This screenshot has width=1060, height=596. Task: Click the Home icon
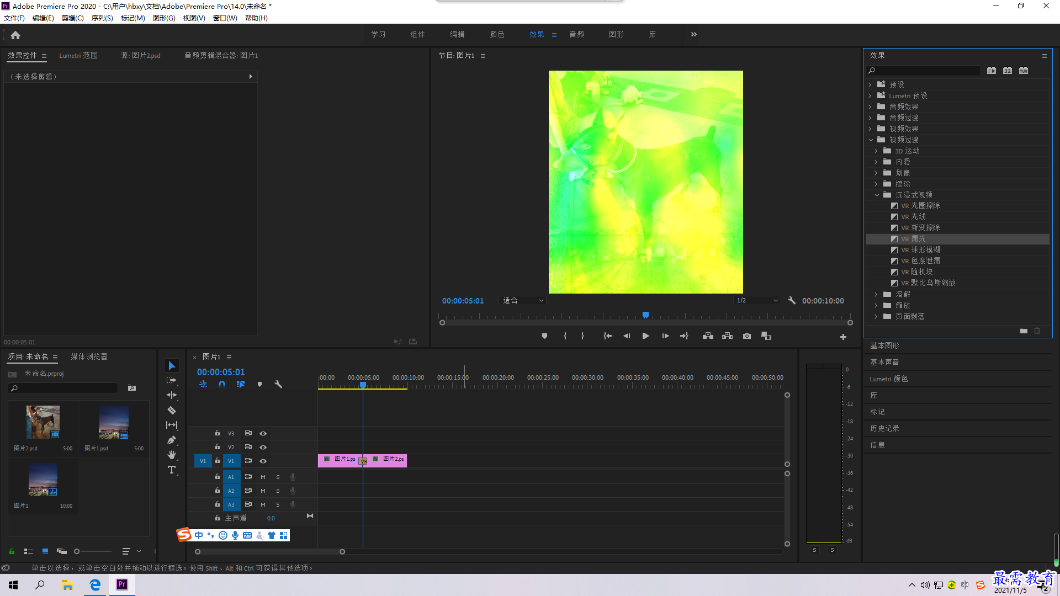point(15,35)
